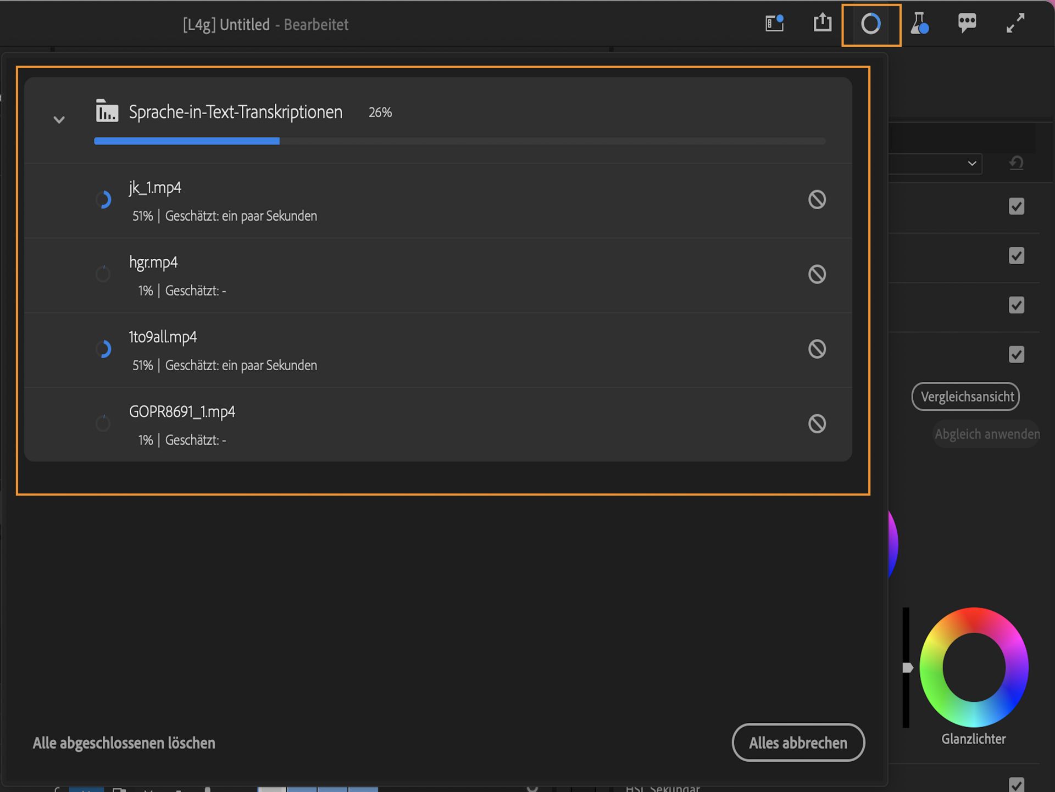Toggle the first Lumetri section checkbox
This screenshot has width=1055, height=792.
[x=1017, y=207]
